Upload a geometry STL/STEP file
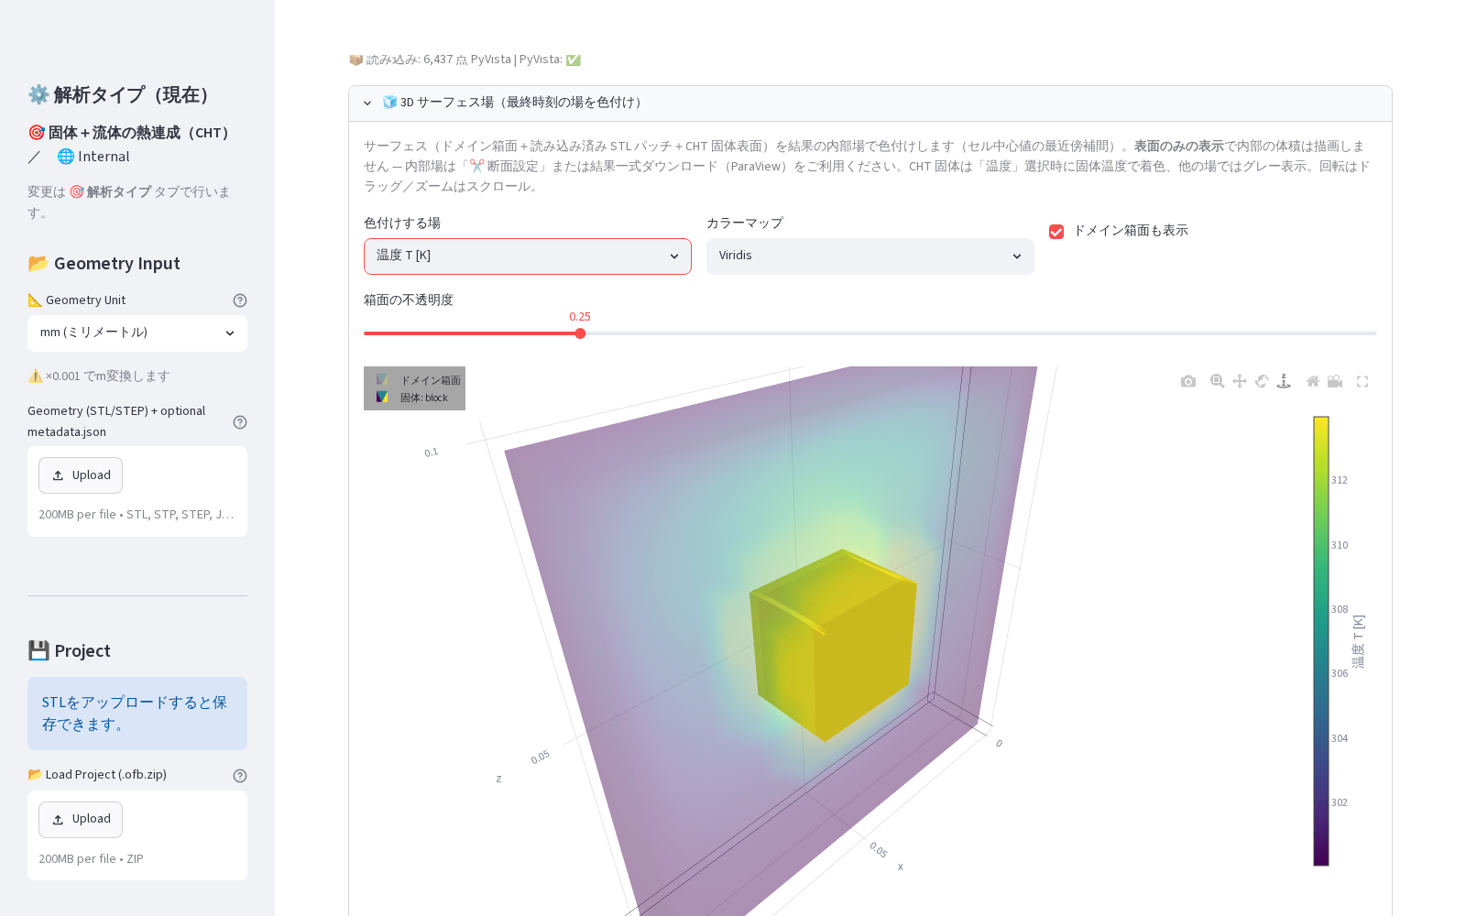The width and height of the screenshot is (1466, 916). pyautogui.click(x=81, y=475)
